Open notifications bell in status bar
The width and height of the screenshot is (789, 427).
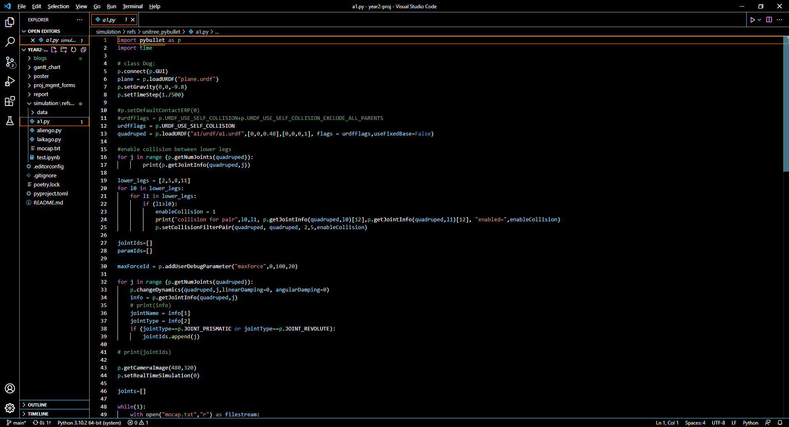click(x=780, y=422)
